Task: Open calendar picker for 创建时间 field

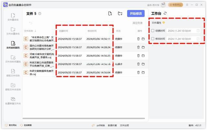Action: [198, 31]
